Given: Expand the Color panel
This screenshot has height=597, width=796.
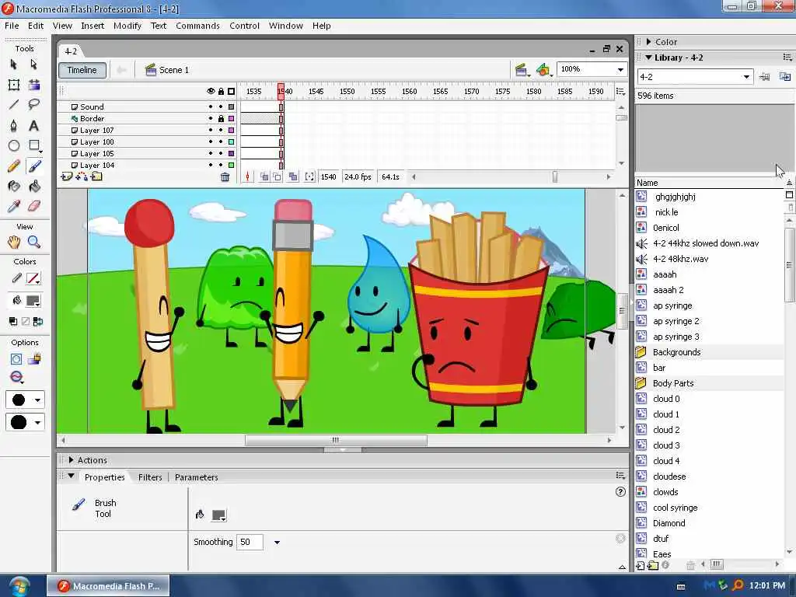Looking at the screenshot, I should [649, 42].
